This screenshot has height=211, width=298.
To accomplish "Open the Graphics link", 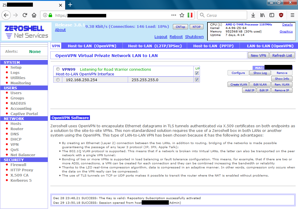I will (286, 32).
